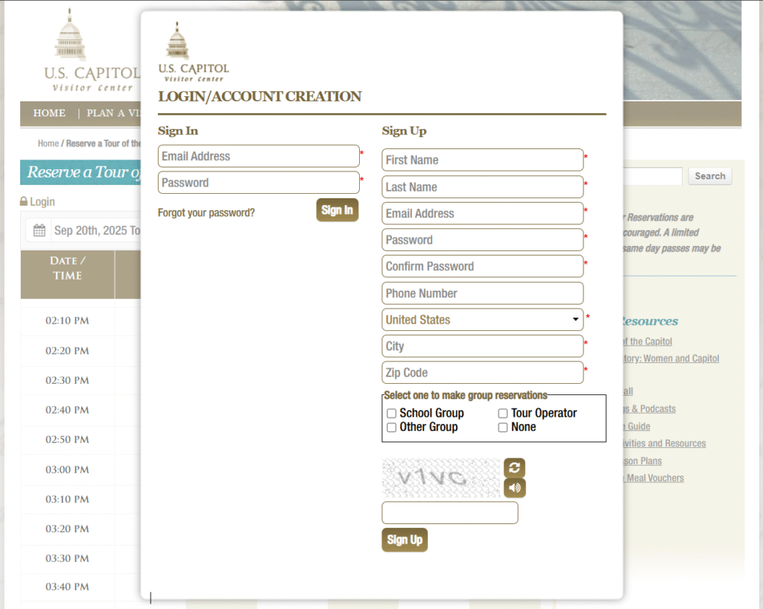763x609 pixels.
Task: Focus the Sign Up Password field
Action: [x=482, y=240]
